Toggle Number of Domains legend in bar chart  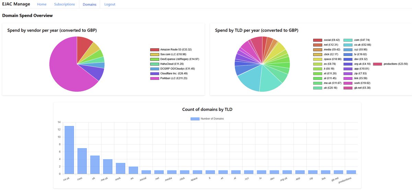click(207, 119)
